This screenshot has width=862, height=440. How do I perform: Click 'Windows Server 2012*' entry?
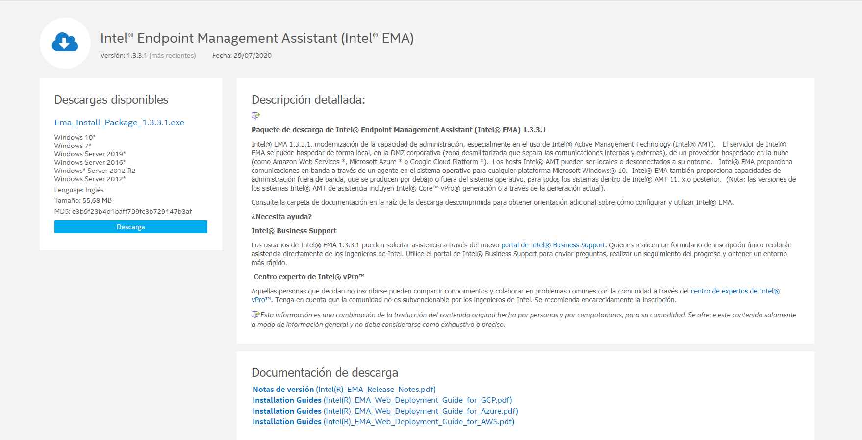pyautogui.click(x=90, y=179)
